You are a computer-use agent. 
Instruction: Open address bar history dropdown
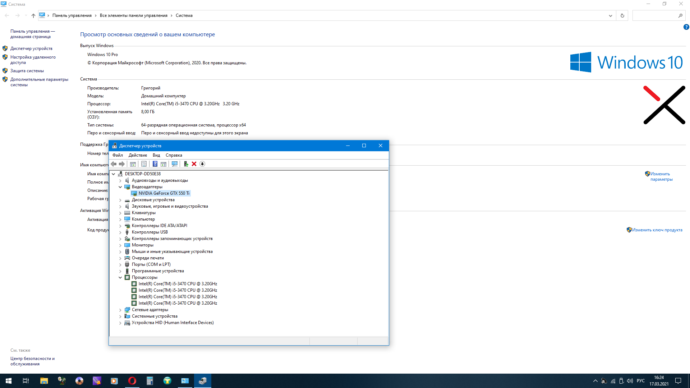611,15
